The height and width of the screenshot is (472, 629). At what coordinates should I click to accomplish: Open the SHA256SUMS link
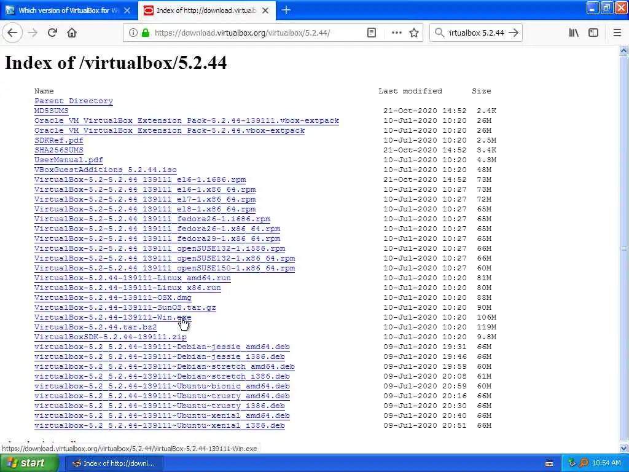(x=58, y=150)
